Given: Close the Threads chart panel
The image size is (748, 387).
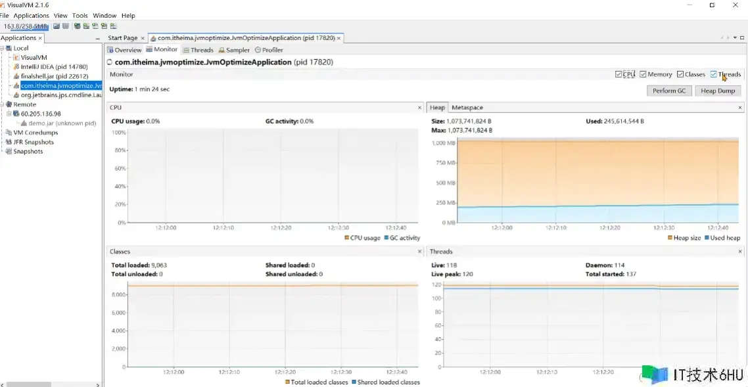Looking at the screenshot, I should pos(740,251).
